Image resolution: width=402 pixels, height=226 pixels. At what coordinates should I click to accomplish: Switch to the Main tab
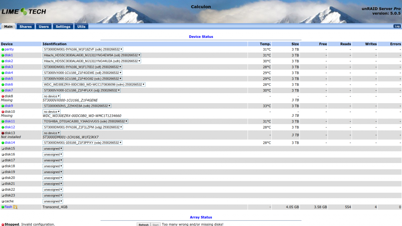(x=8, y=26)
